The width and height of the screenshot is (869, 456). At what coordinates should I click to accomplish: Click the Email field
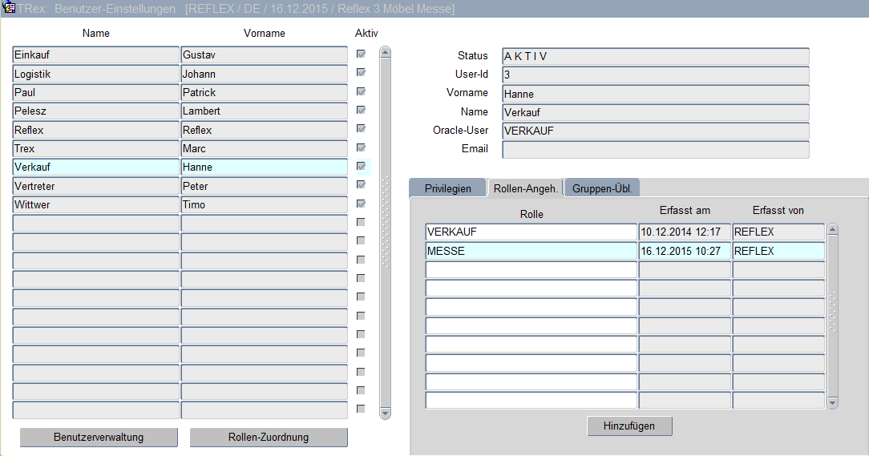point(655,150)
